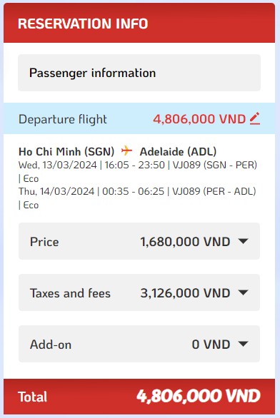Toggle the Price row label

pos(44,242)
